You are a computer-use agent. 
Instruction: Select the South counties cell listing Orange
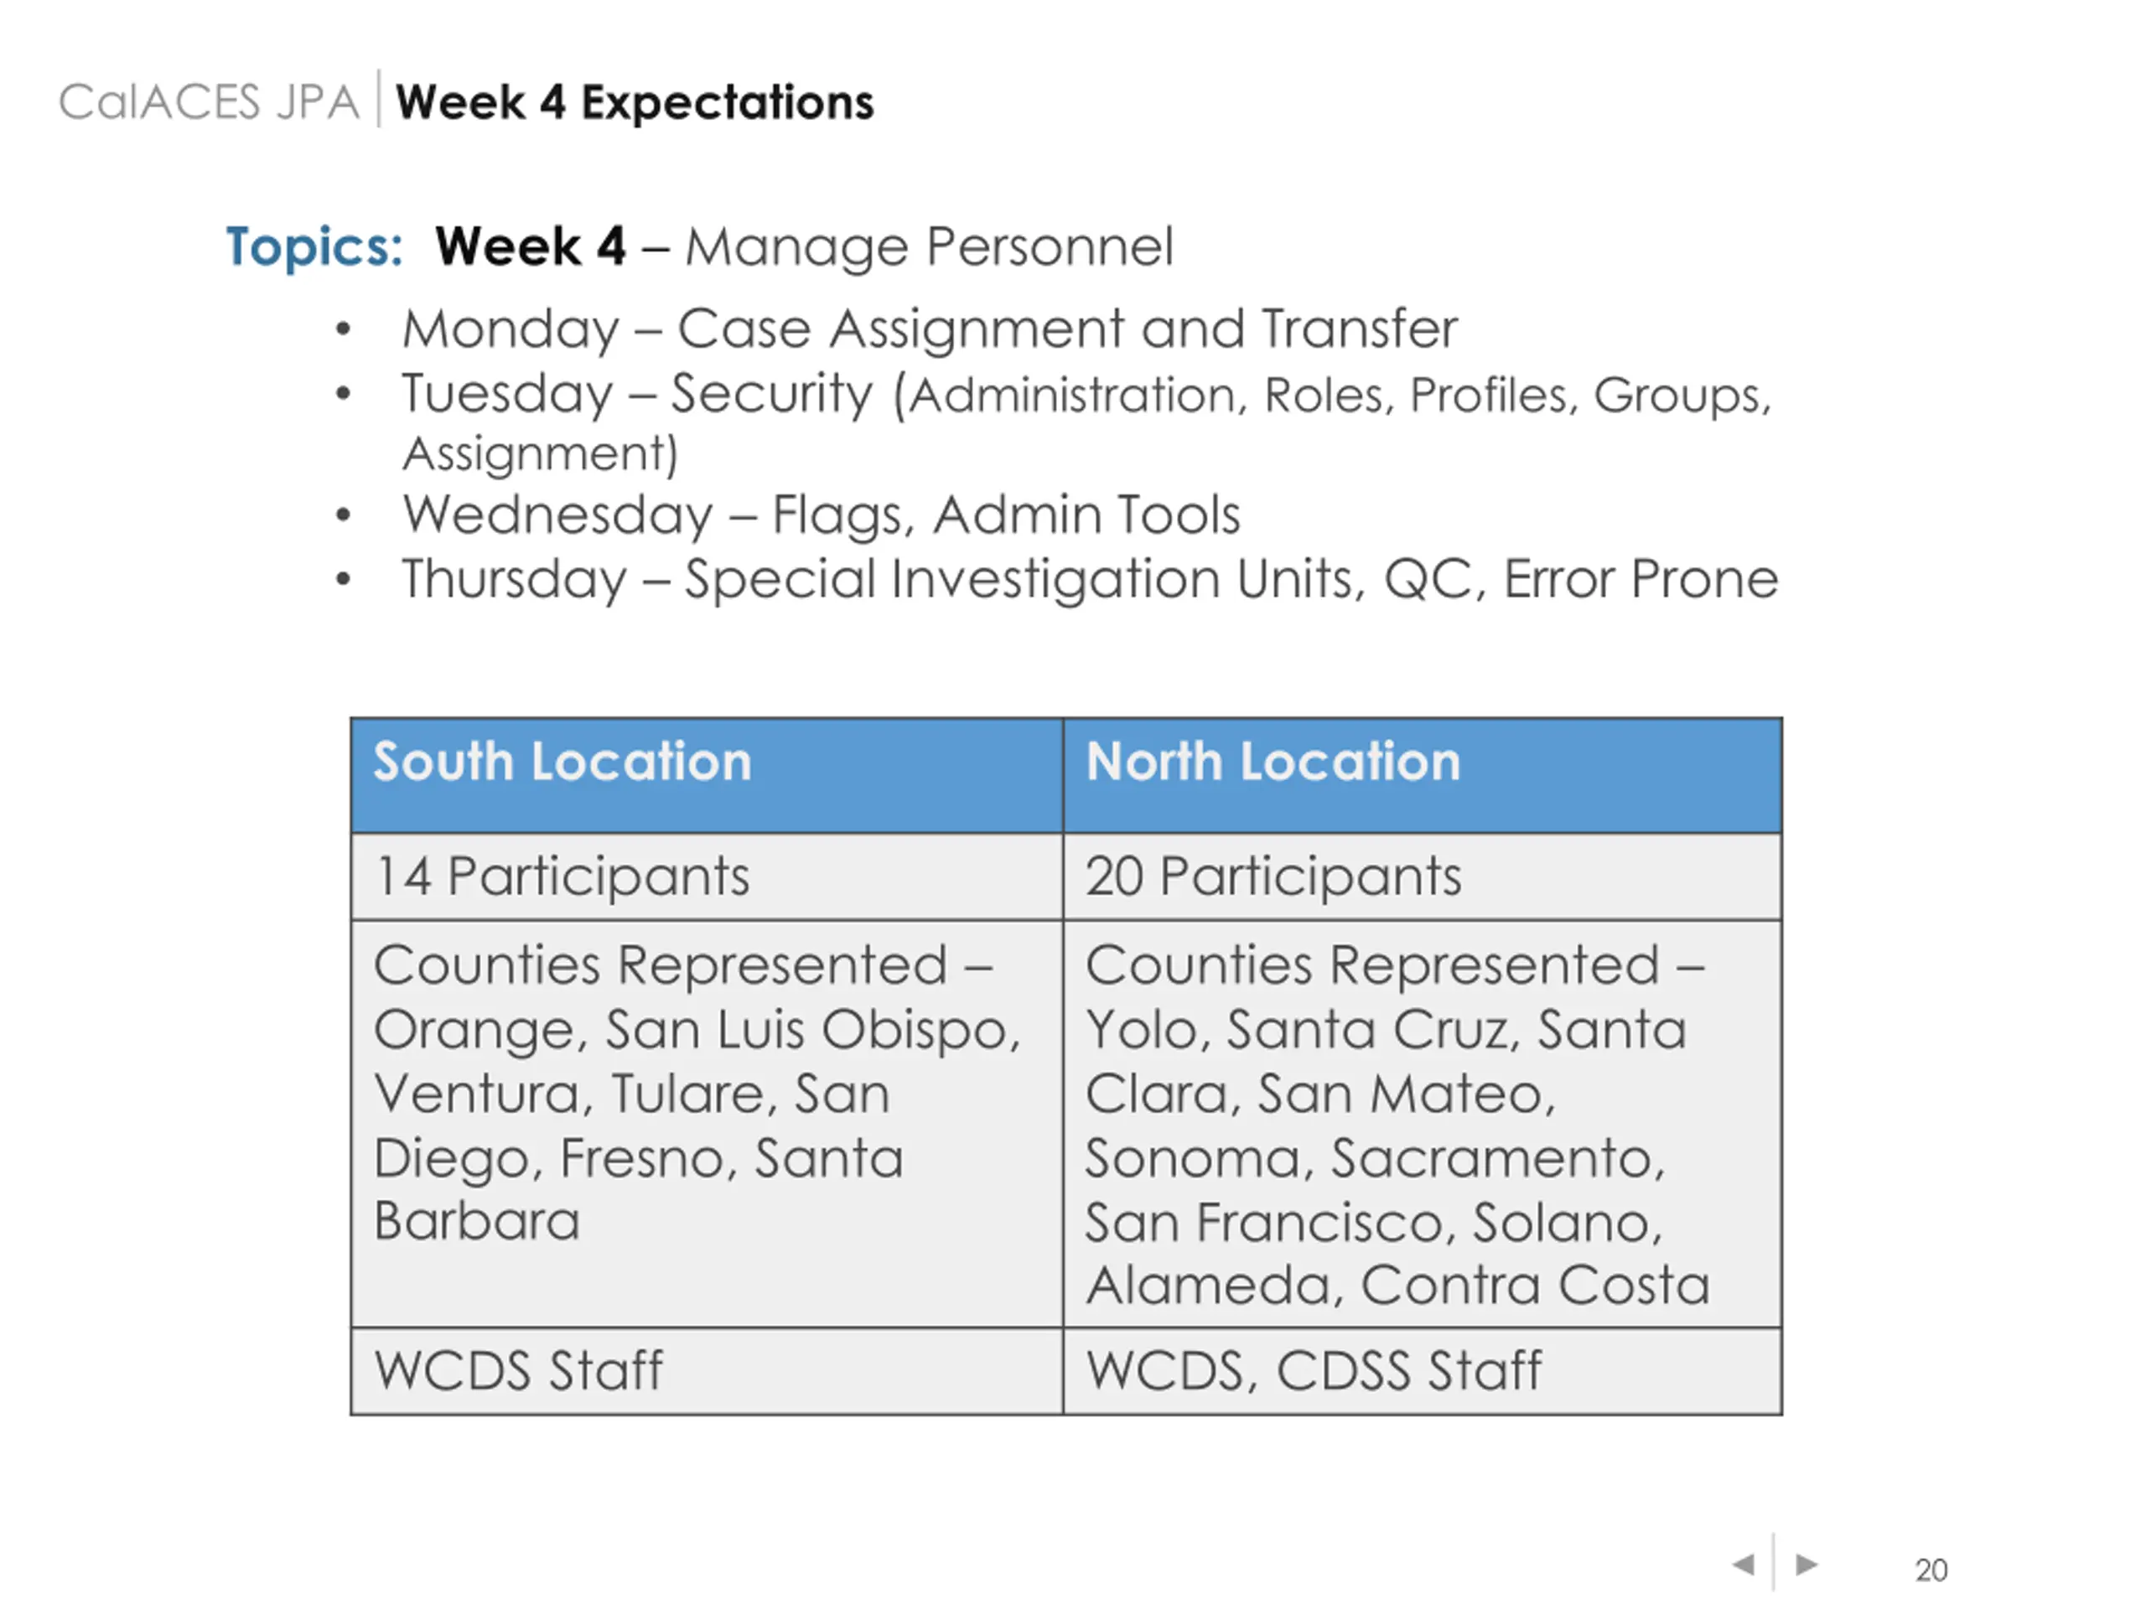tap(708, 1124)
